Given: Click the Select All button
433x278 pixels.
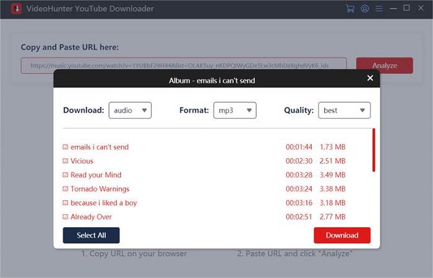Looking at the screenshot, I should pos(91,235).
